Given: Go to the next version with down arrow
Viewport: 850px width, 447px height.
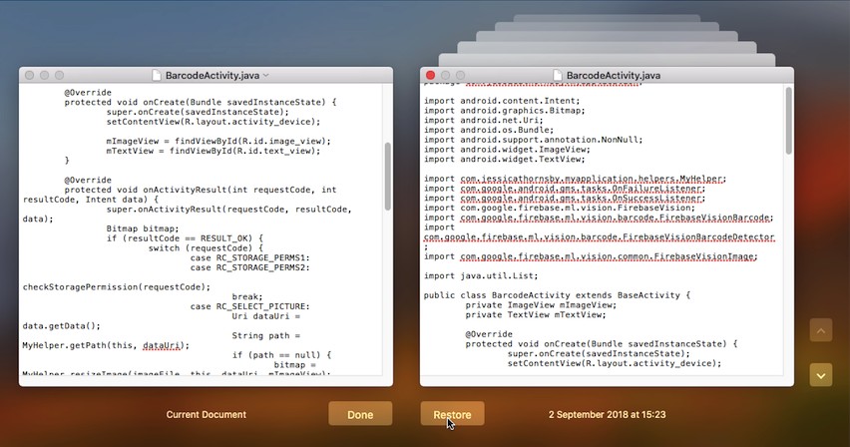Looking at the screenshot, I should (820, 375).
